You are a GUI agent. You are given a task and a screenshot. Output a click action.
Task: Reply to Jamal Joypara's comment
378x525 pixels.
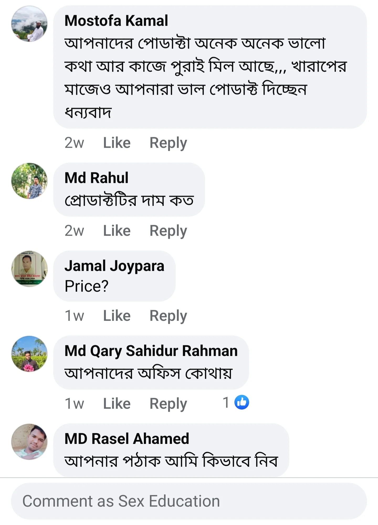(168, 316)
